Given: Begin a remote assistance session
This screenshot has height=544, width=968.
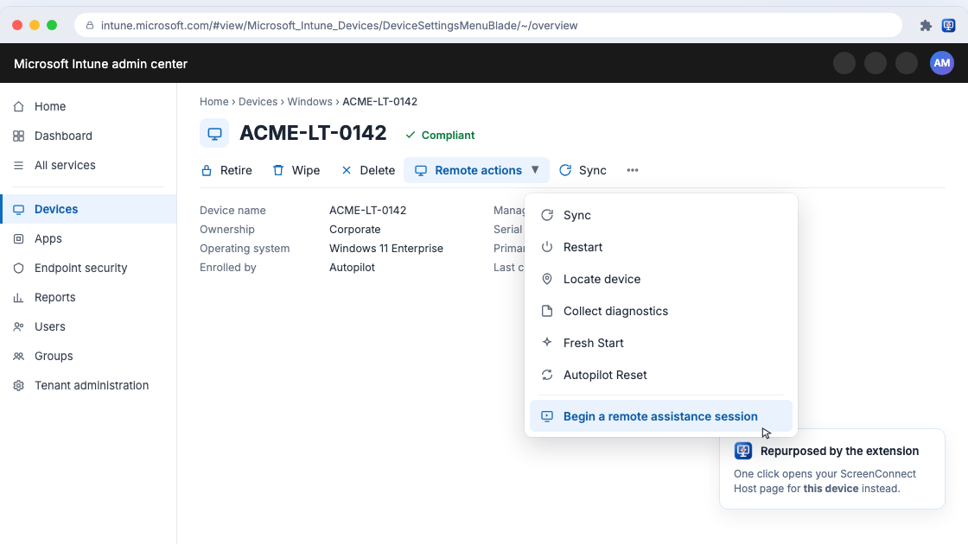Looking at the screenshot, I should [661, 416].
